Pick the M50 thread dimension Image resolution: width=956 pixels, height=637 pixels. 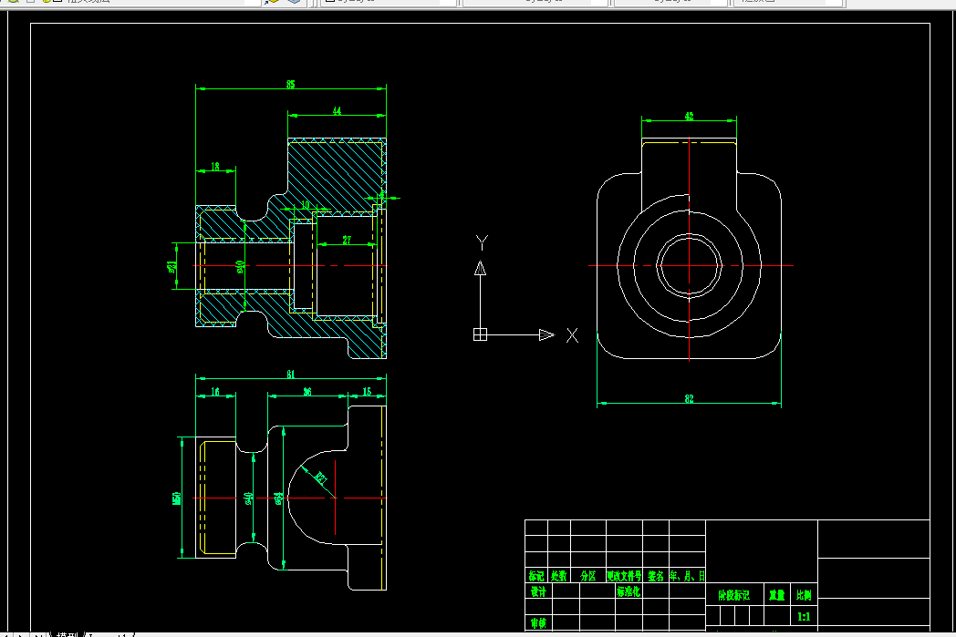177,498
